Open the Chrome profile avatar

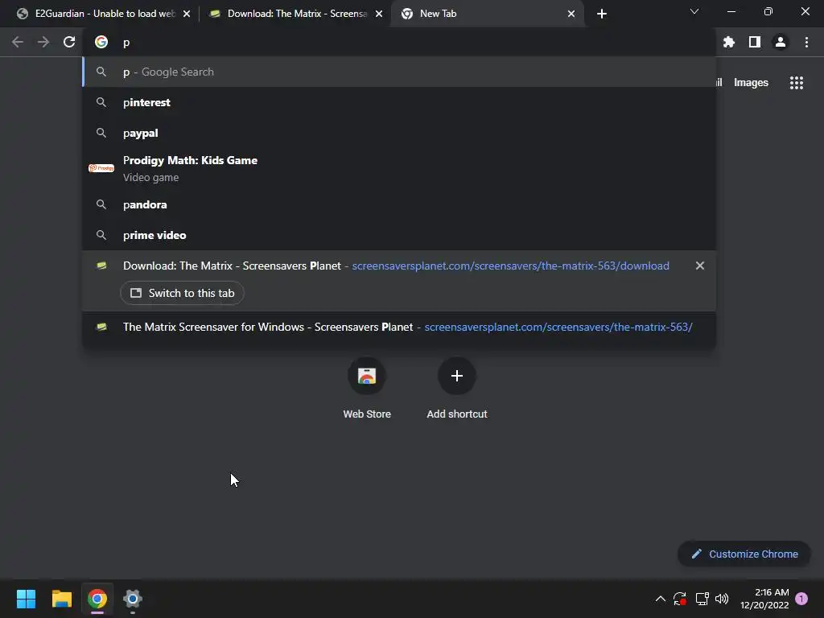(781, 42)
